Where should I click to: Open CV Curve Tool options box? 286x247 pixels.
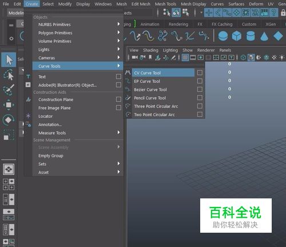[200, 73]
